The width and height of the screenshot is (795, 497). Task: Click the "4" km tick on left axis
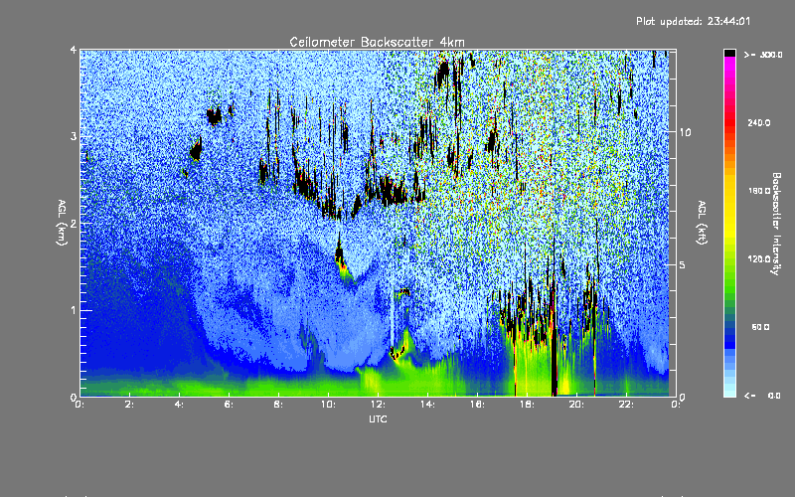(x=74, y=50)
